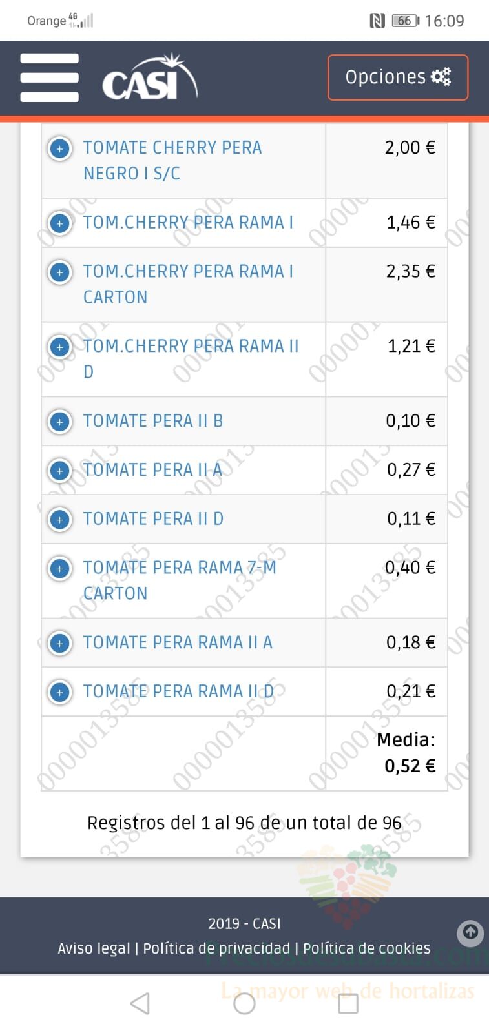Open the hamburger navigation menu

[50, 78]
